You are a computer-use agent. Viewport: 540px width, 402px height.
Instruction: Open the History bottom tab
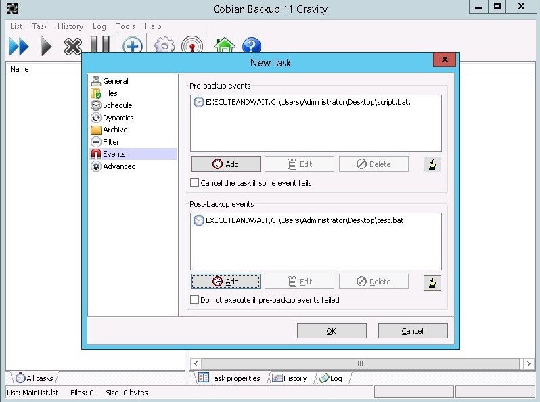tap(290, 378)
